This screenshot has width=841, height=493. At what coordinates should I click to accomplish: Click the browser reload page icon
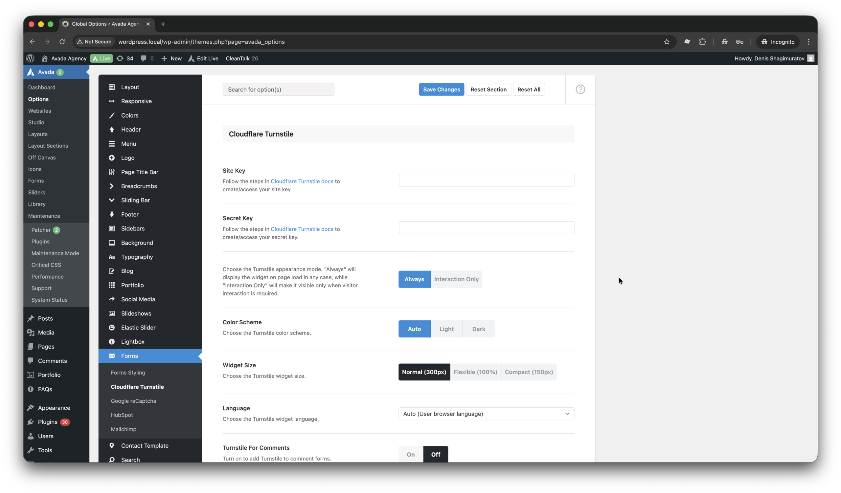[62, 42]
